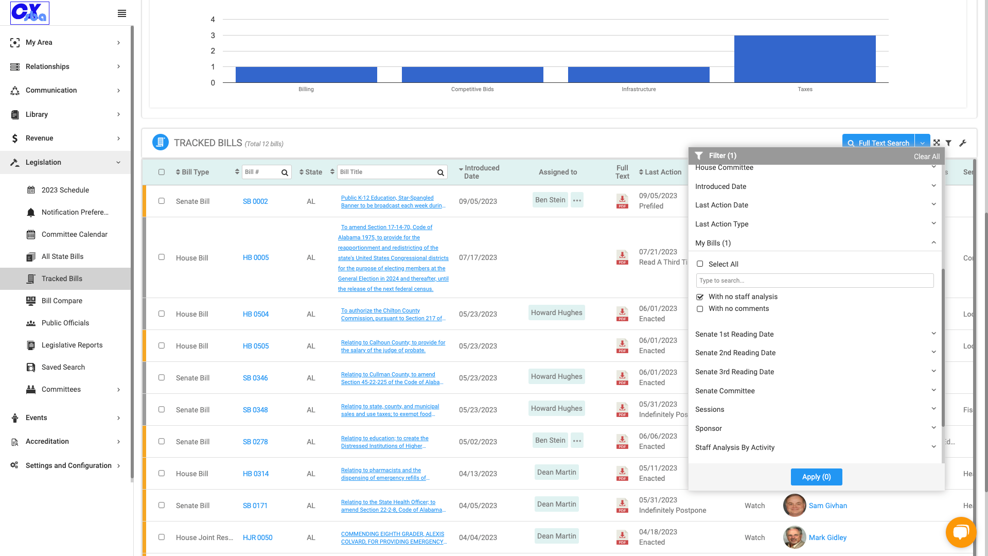
Task: Download PDF for SB 0171
Action: (622, 506)
